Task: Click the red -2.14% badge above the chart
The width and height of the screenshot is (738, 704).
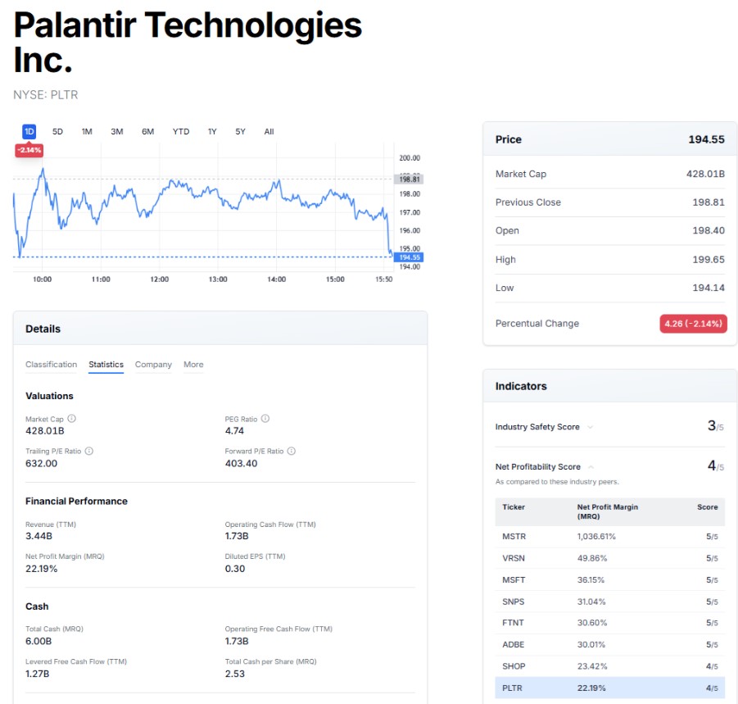Action: (x=28, y=150)
